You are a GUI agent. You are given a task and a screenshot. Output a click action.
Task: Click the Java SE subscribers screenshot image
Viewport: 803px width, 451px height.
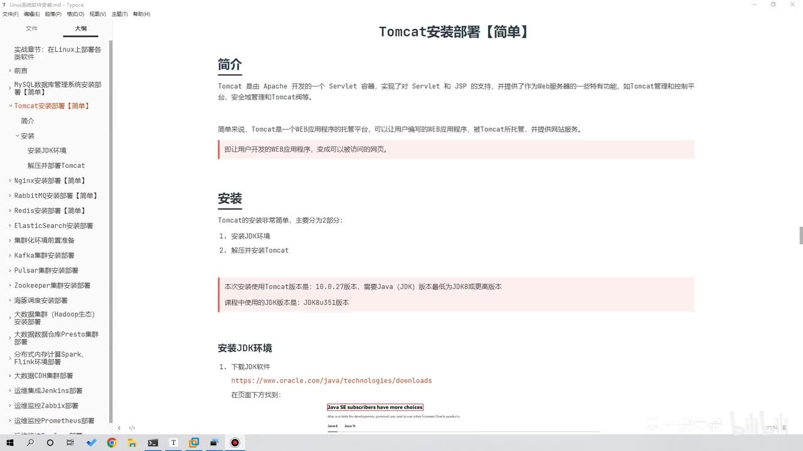[463, 417]
